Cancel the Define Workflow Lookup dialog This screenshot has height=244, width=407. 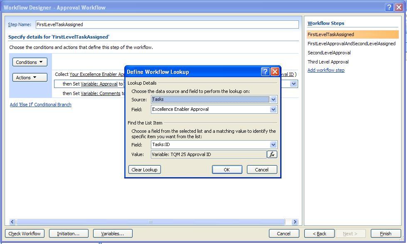pos(261,170)
